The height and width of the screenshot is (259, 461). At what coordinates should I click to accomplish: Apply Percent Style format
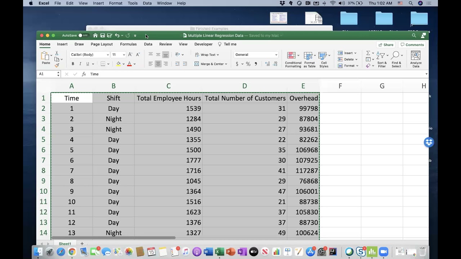[x=248, y=64]
